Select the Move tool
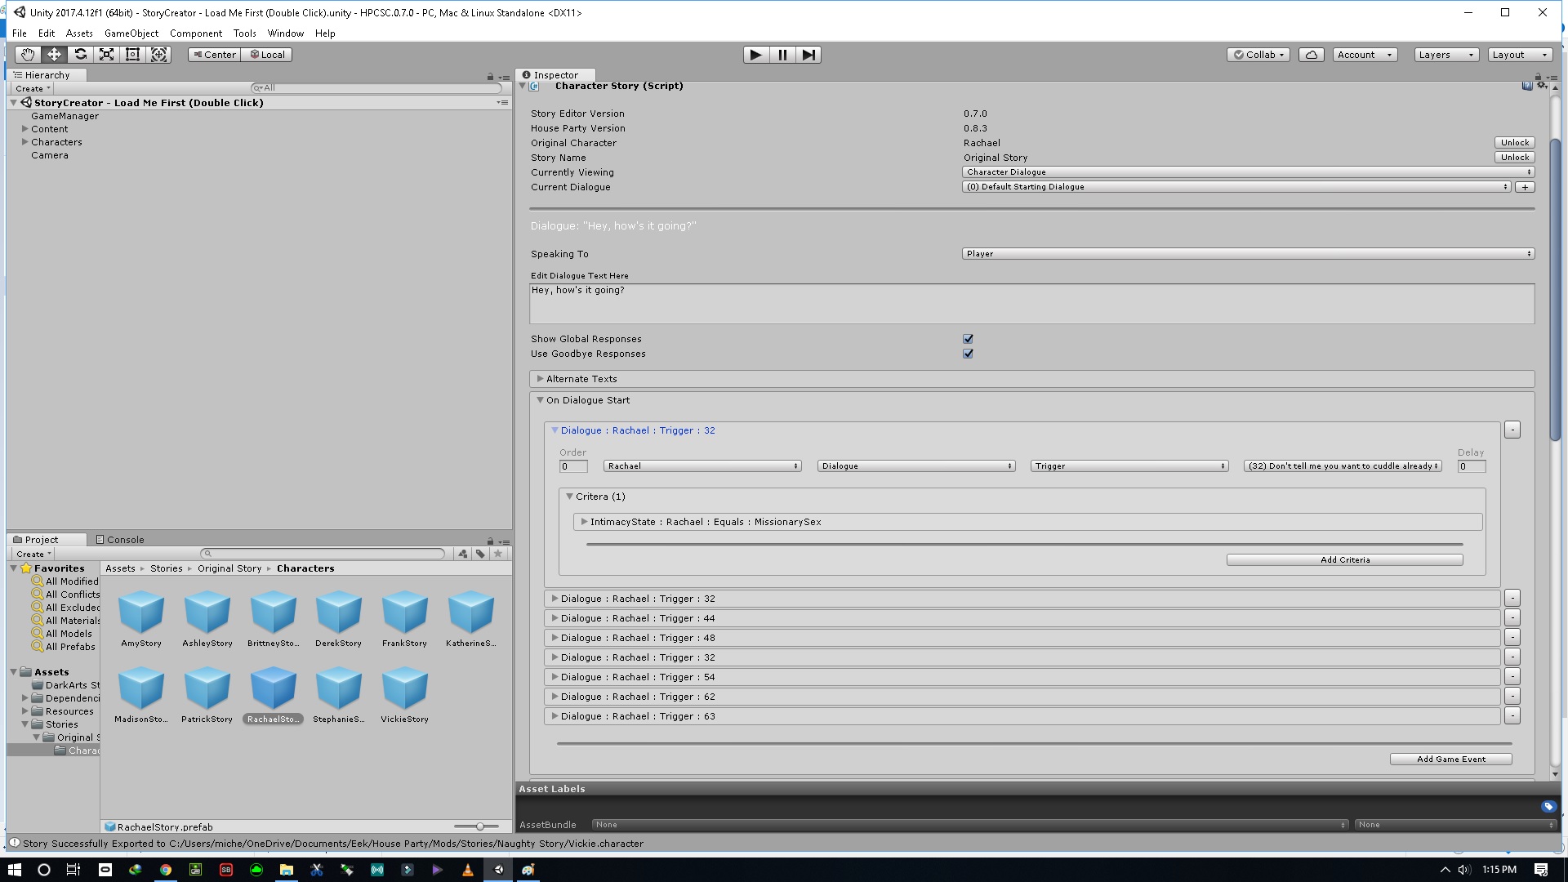Image resolution: width=1568 pixels, height=882 pixels. 54,55
